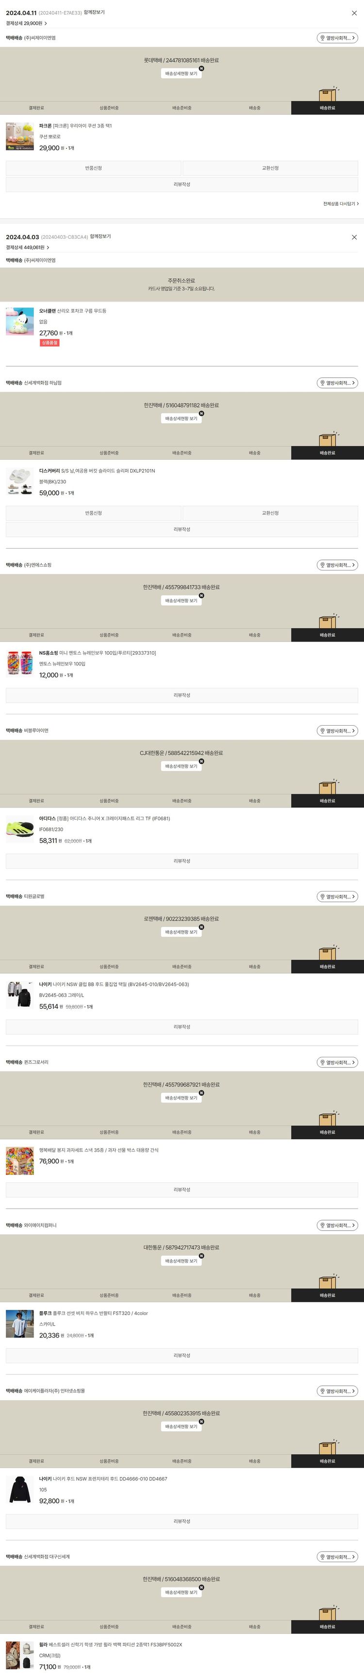The height and width of the screenshot is (1674, 364).
Task: Open location pin button for 엔에스쇼핑 seller
Action: tap(337, 565)
